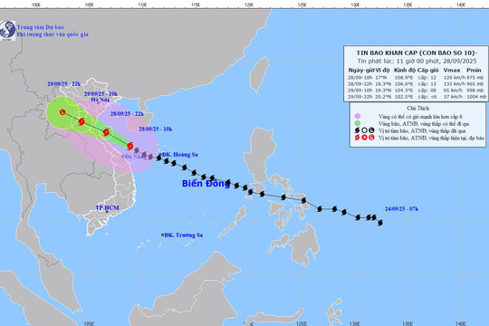
Task: Click the national forecast center globe logo
Action: (7, 31)
